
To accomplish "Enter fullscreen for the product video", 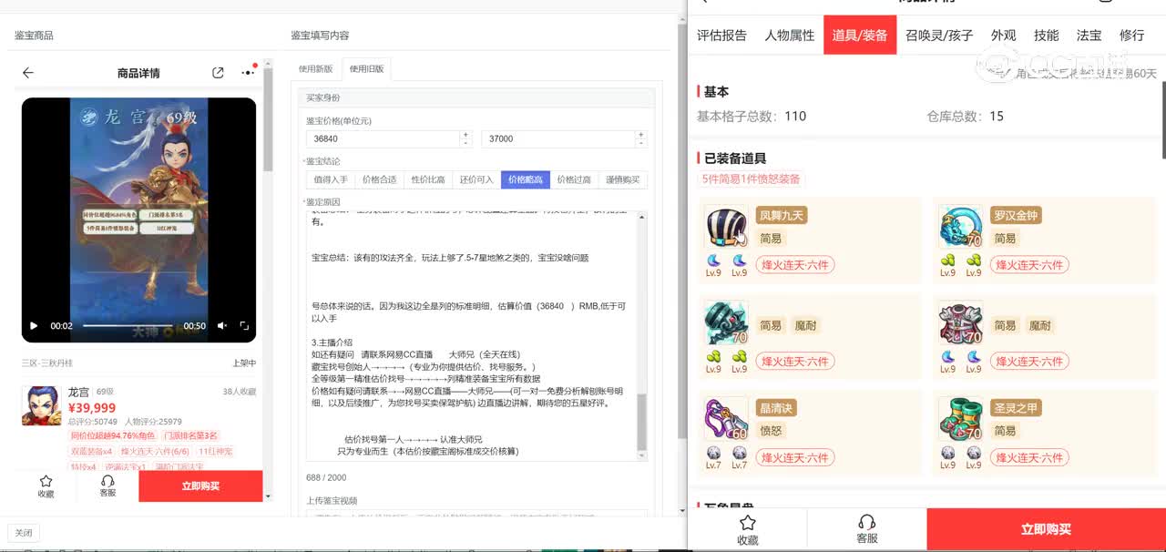I will click(244, 325).
